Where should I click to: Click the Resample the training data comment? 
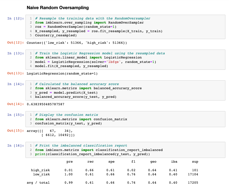tap(93, 19)
